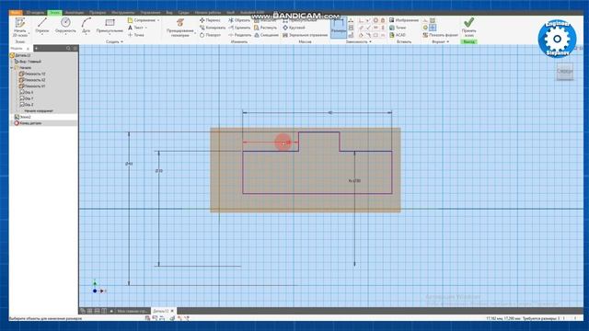
Task: Click the browser search magnifier icon
Action: click(x=68, y=49)
